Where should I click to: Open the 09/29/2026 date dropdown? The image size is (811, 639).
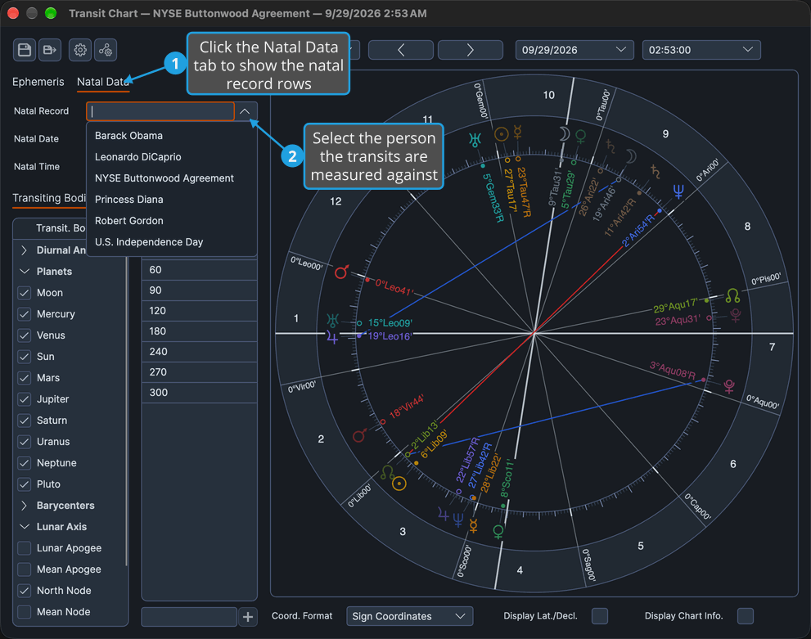tap(574, 50)
